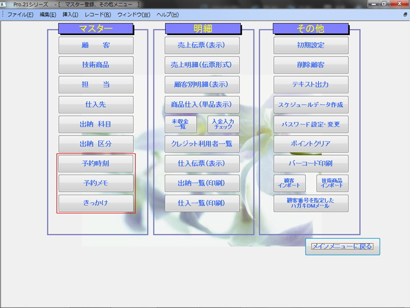Open the 未収金一覧 list
The width and height of the screenshot is (410, 308).
point(181,124)
